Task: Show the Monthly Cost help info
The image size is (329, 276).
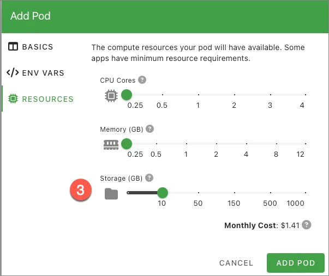Action: 307,225
